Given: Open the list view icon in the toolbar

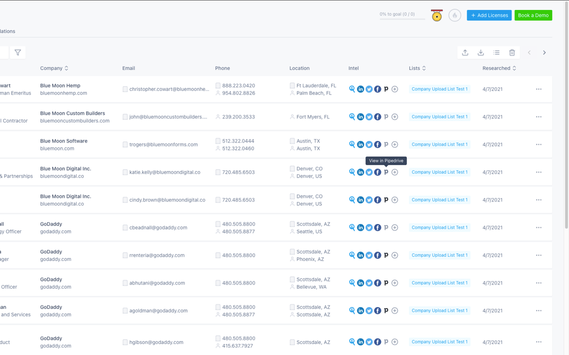Looking at the screenshot, I should coord(496,53).
